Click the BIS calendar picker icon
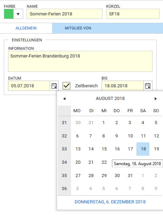This screenshot has width=163, height=216. tap(148, 86)
